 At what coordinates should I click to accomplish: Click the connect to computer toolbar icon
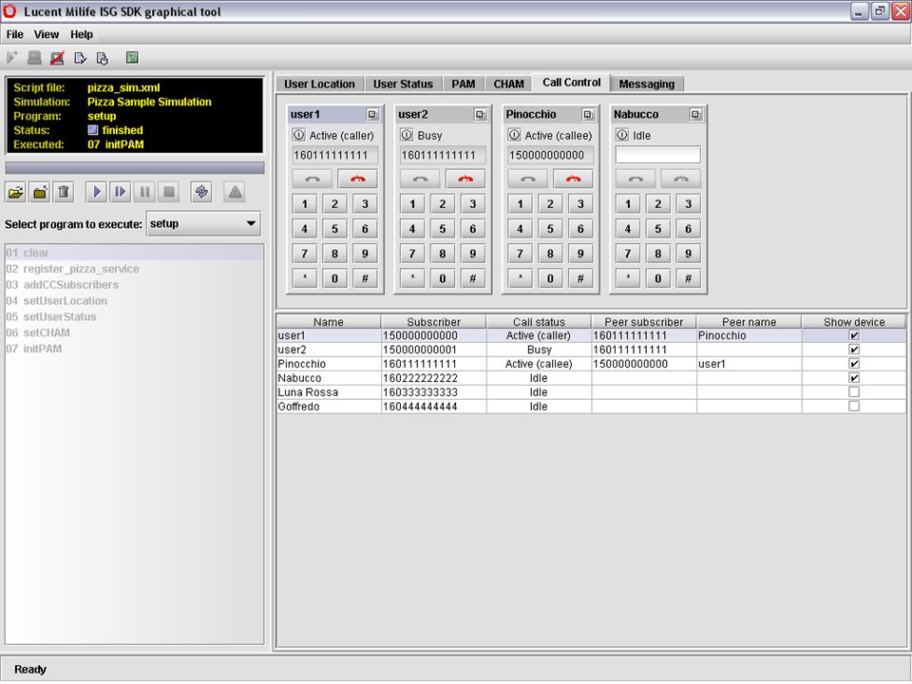coord(34,58)
